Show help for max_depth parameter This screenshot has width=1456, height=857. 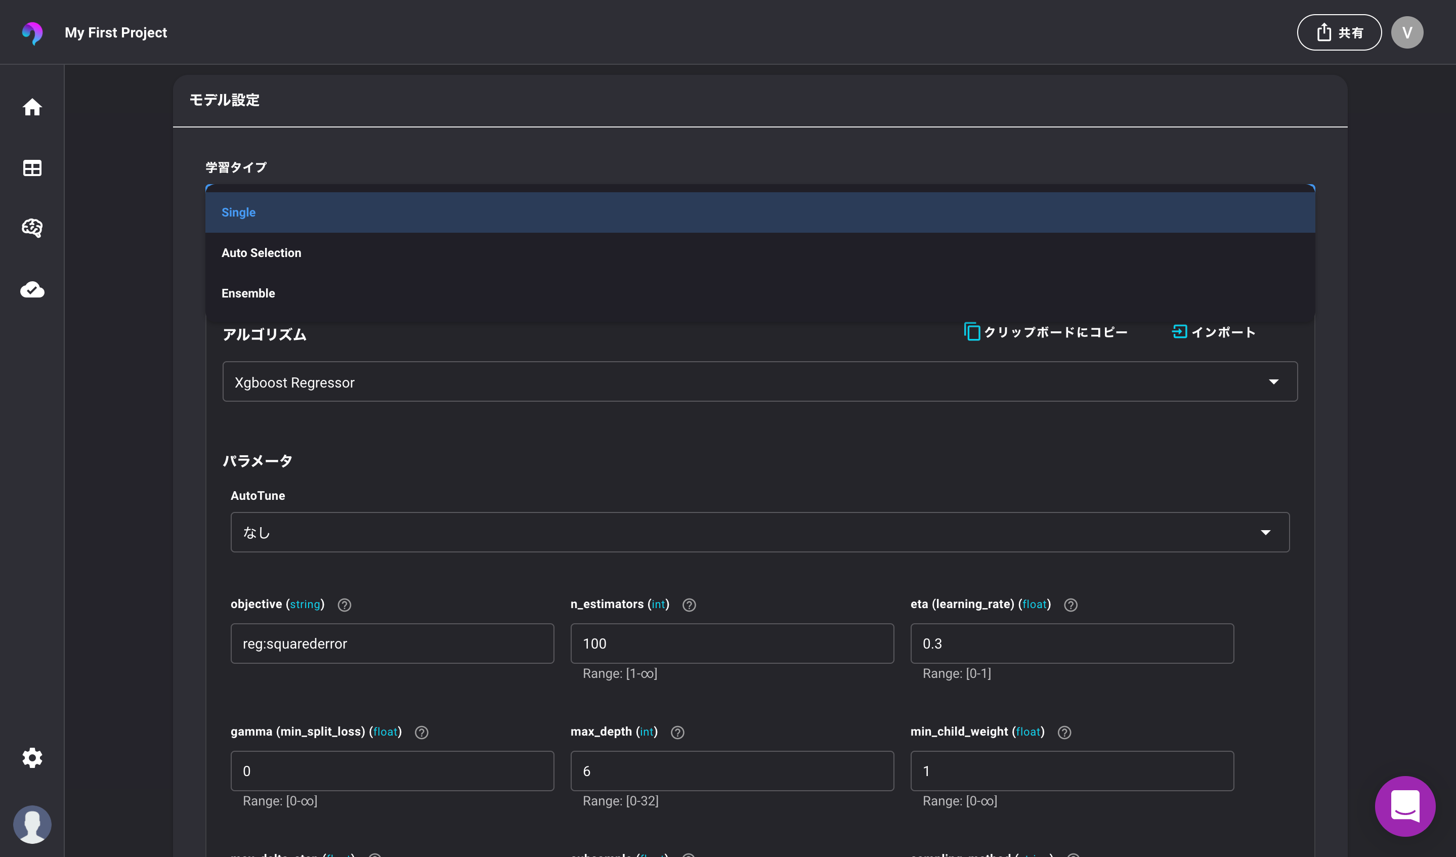pos(677,733)
